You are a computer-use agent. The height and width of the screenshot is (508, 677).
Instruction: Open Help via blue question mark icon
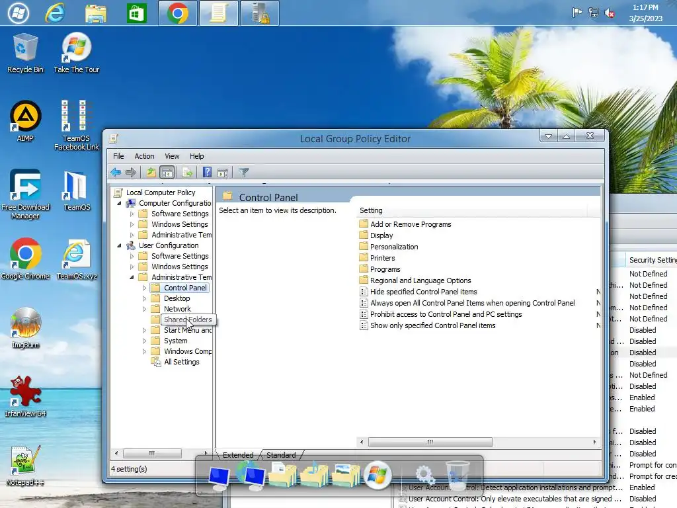click(207, 173)
